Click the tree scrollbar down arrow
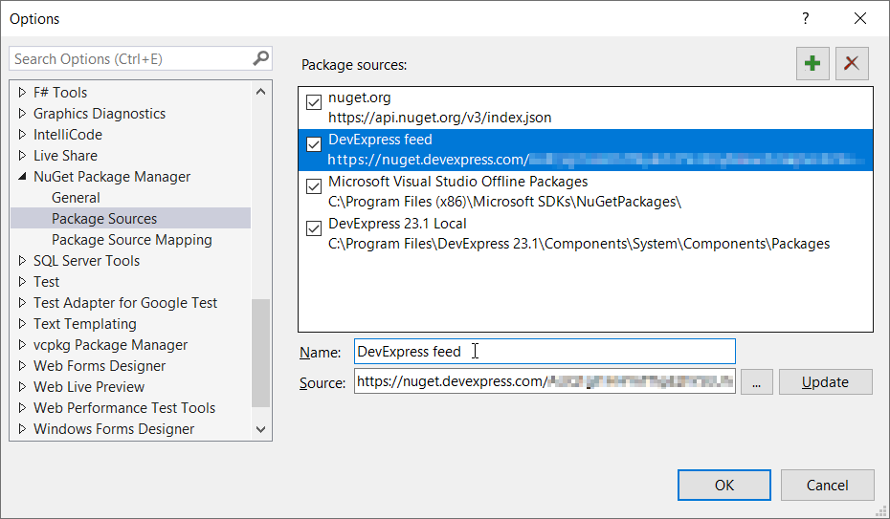Viewport: 890px width, 519px height. [260, 429]
